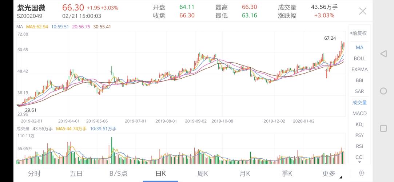The width and height of the screenshot is (394, 182).
Task: Open the 更多 period dropdown
Action: 330,174
